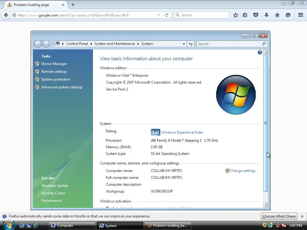
Task: Select Windows Vista Enterprise text
Action: click(127, 75)
